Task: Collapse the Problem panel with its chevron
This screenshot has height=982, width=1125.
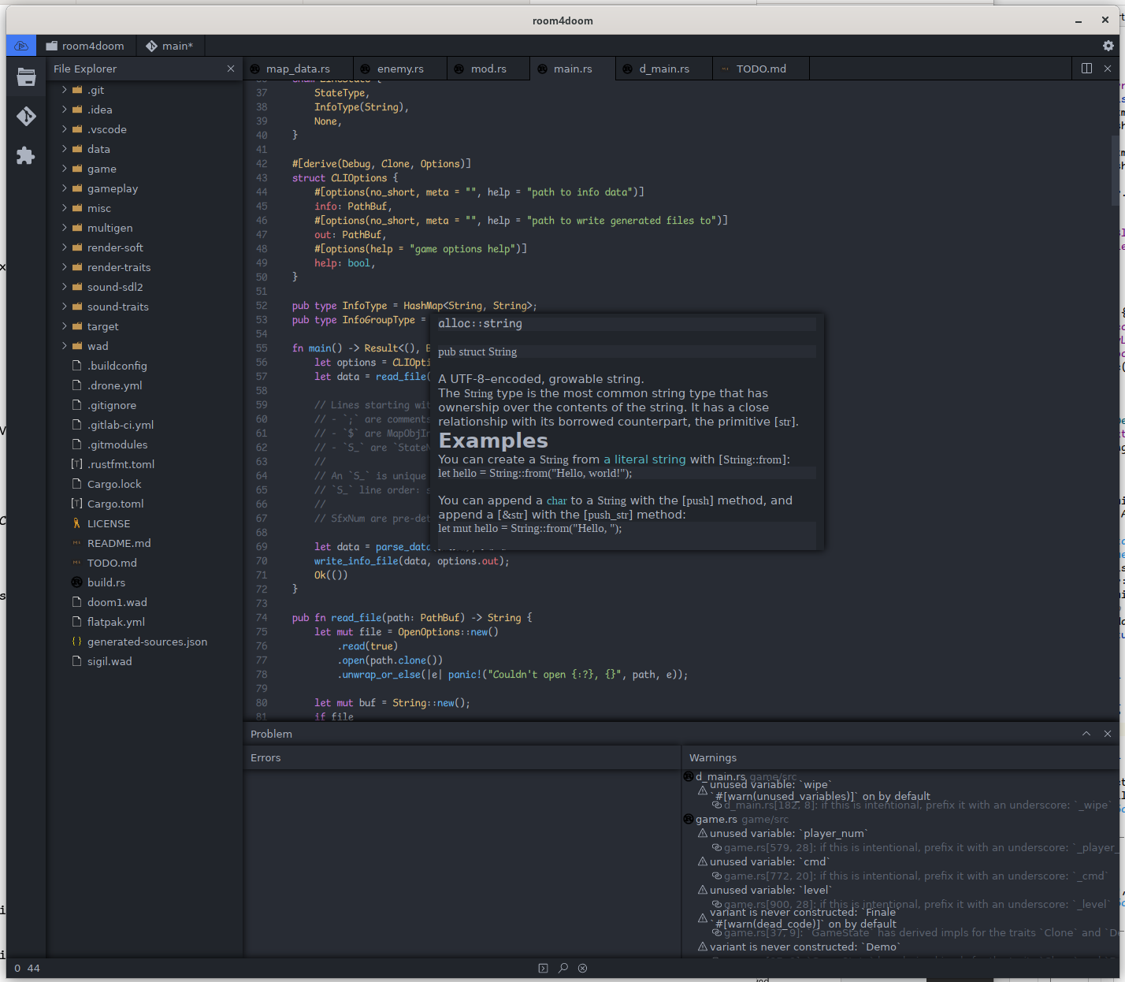Action: [1086, 734]
